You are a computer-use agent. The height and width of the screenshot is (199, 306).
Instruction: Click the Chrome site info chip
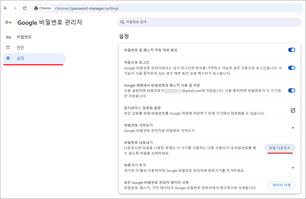42,8
